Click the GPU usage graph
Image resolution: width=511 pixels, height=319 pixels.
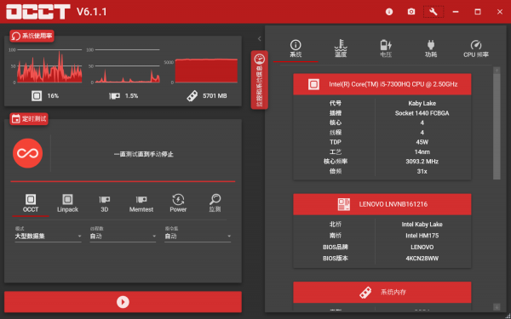[127, 66]
